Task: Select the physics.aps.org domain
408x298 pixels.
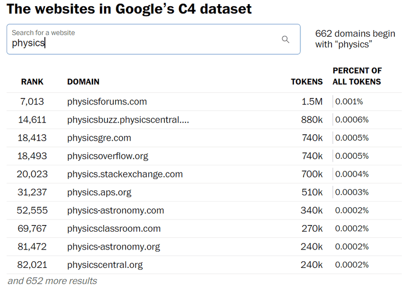Action: tap(99, 192)
